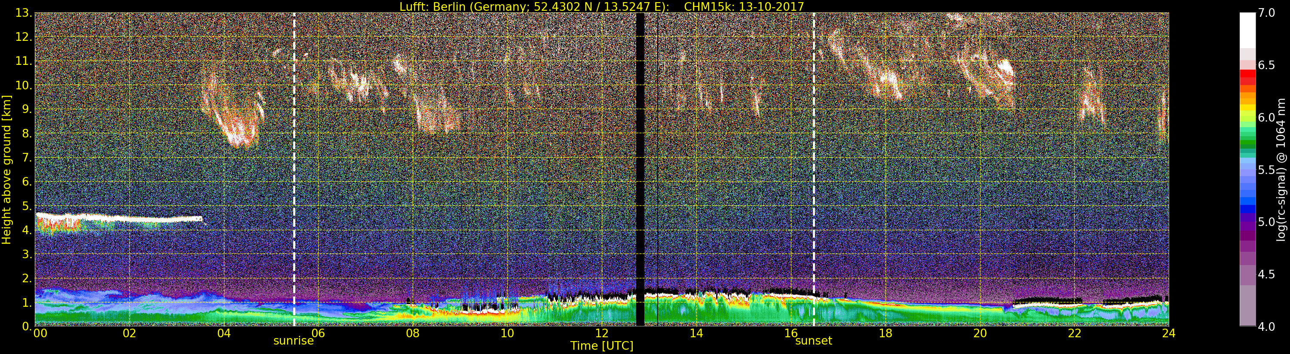The width and height of the screenshot is (1290, 354).
Task: Click the colorbar value '6.5'
Action: tap(1266, 65)
